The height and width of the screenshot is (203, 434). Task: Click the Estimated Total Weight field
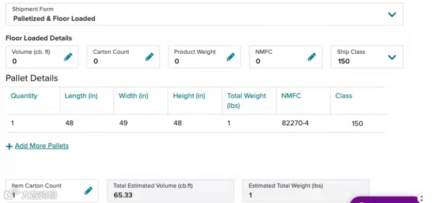click(305, 191)
